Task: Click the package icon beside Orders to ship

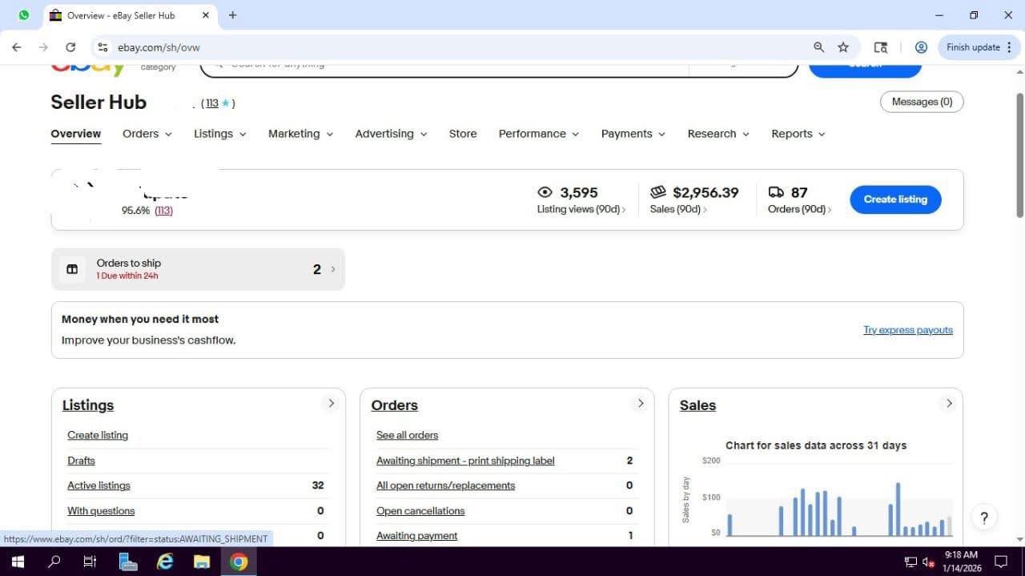Action: click(72, 268)
